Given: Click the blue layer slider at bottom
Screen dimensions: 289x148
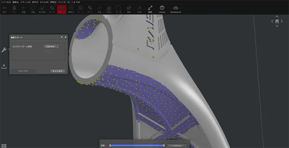Looking at the screenshot, I should (x=137, y=145).
